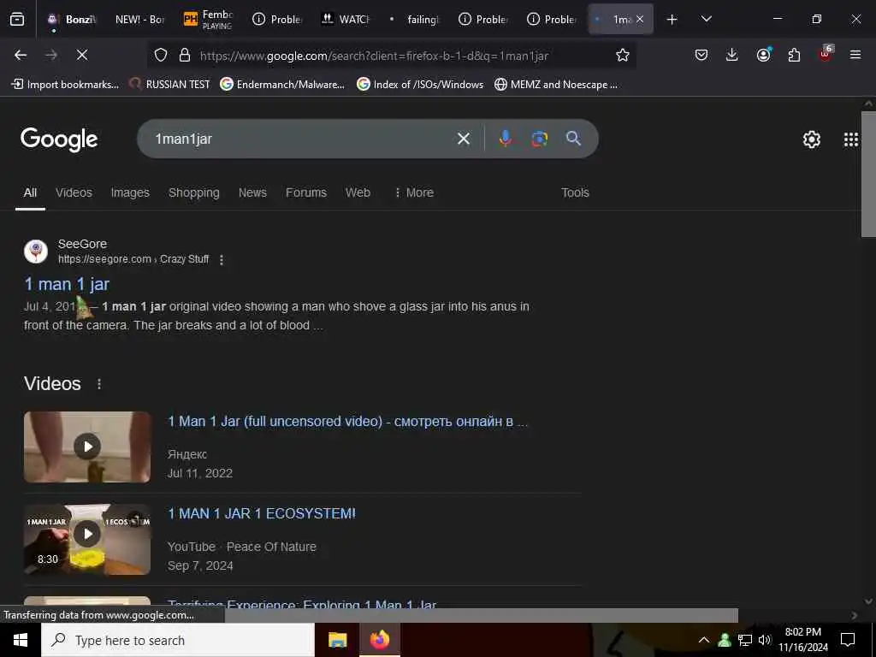Open the Import bookmarks shortcut
The height and width of the screenshot is (657, 876).
[x=65, y=85]
